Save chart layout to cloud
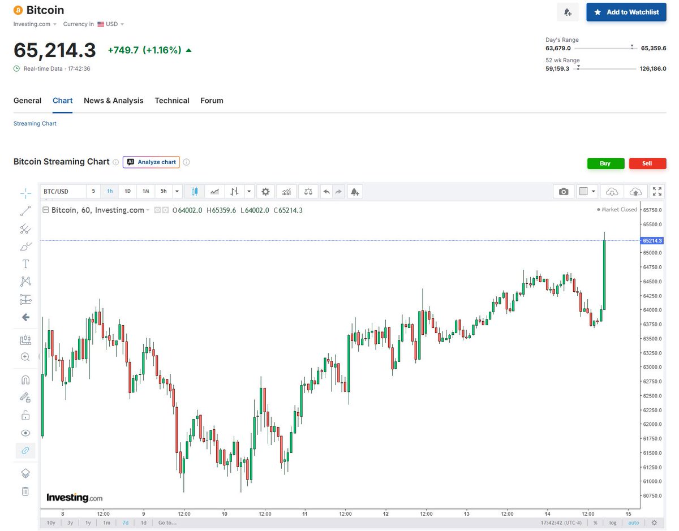The height and width of the screenshot is (531, 679). click(x=635, y=191)
